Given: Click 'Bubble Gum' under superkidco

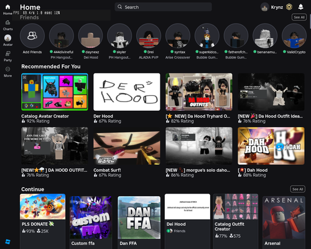Looking at the screenshot, I should click(207, 57).
